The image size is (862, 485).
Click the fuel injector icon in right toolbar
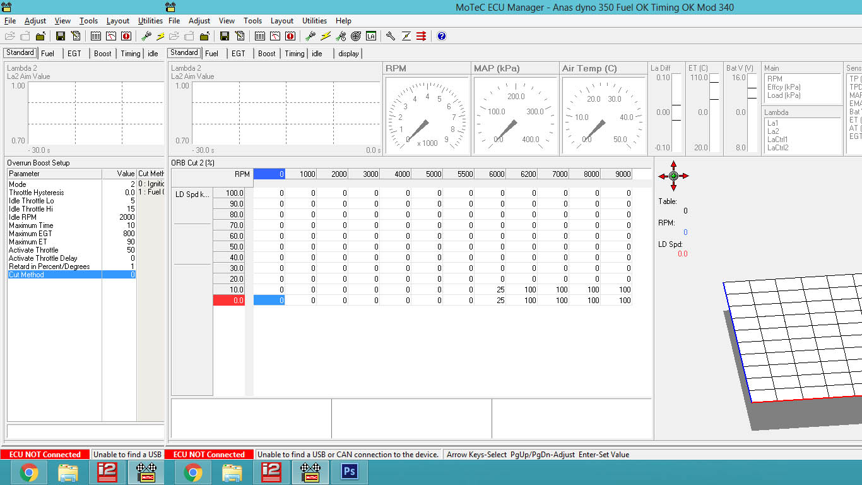coord(310,36)
